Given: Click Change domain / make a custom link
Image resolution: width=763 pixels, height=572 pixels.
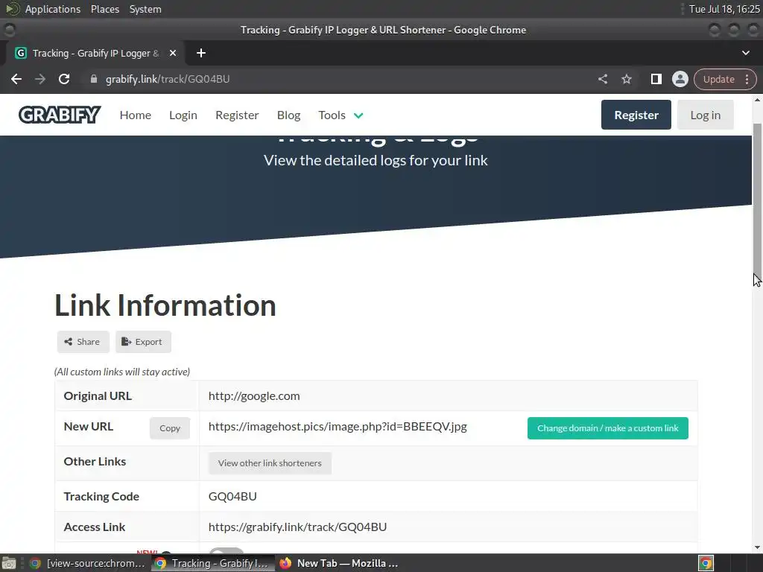Looking at the screenshot, I should tap(608, 428).
